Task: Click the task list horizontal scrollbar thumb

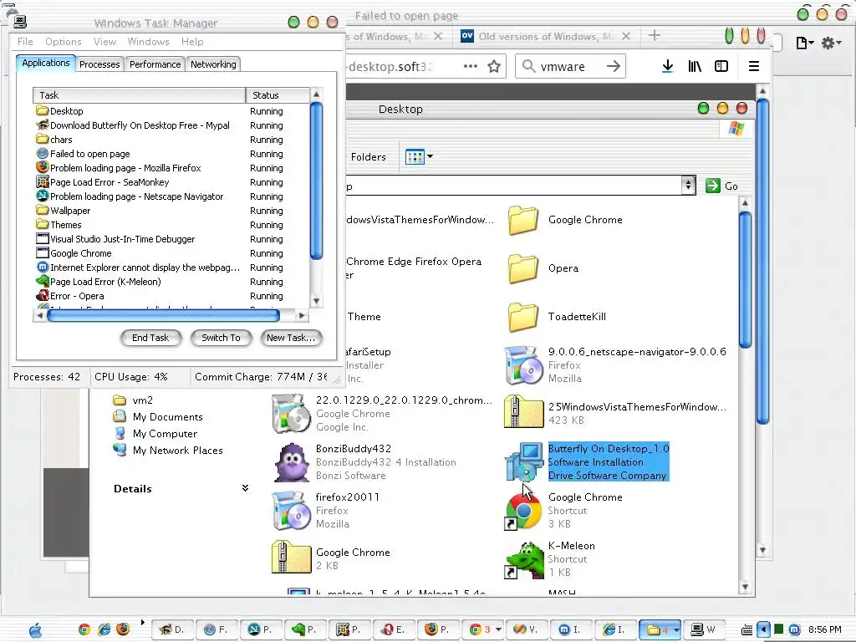Action: 164,315
